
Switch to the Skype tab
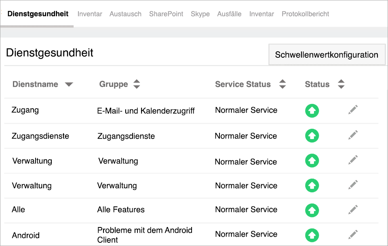[200, 13]
